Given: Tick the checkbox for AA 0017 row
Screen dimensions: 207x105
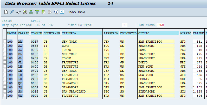Looking at the screenshot, I should click(x=5, y=42).
